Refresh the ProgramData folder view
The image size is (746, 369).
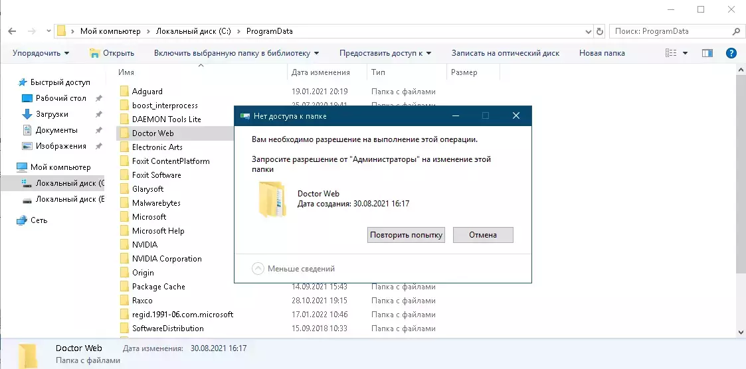coord(600,31)
